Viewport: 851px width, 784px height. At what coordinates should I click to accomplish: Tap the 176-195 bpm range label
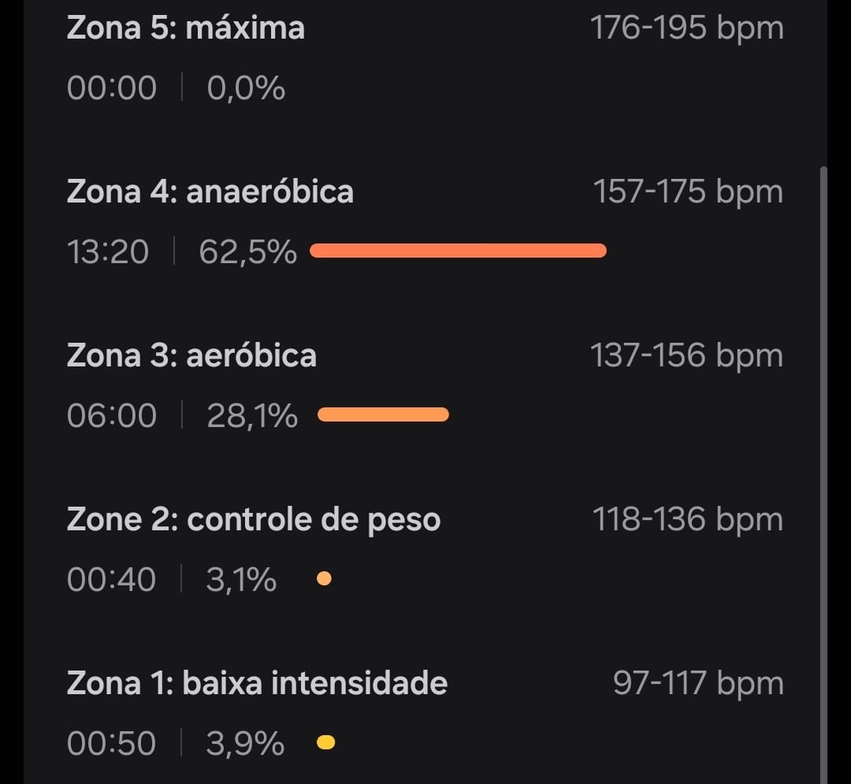click(686, 28)
